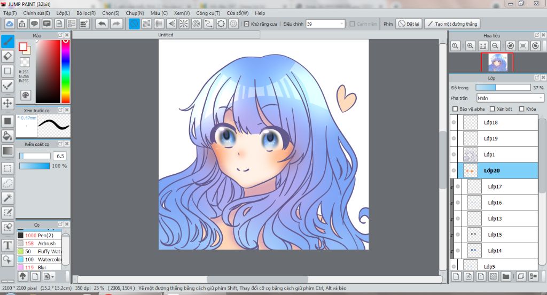The image size is (547, 295).
Task: Select the Gradient tool
Action: point(7,151)
